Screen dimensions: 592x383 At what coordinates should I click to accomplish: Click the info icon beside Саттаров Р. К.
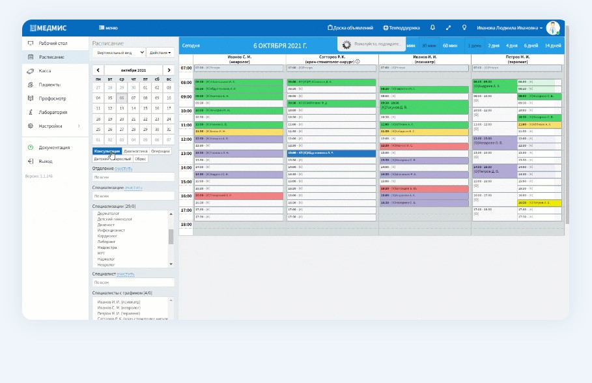coord(357,61)
